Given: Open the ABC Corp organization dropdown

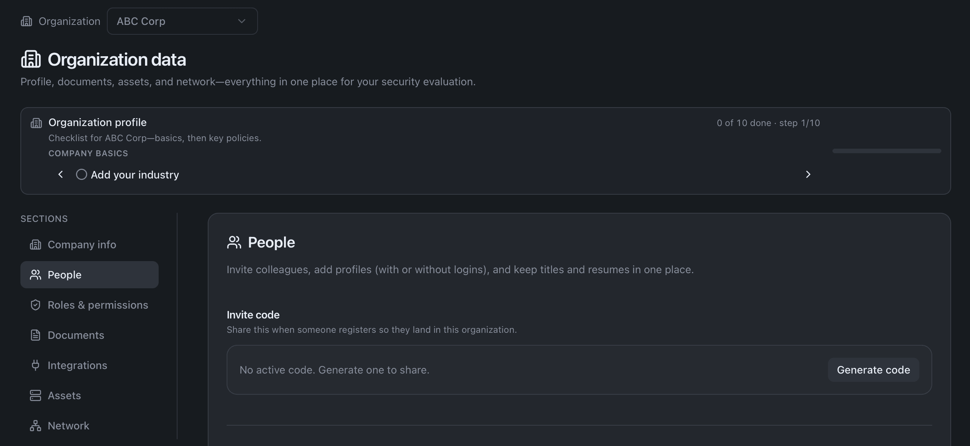Looking at the screenshot, I should [182, 21].
